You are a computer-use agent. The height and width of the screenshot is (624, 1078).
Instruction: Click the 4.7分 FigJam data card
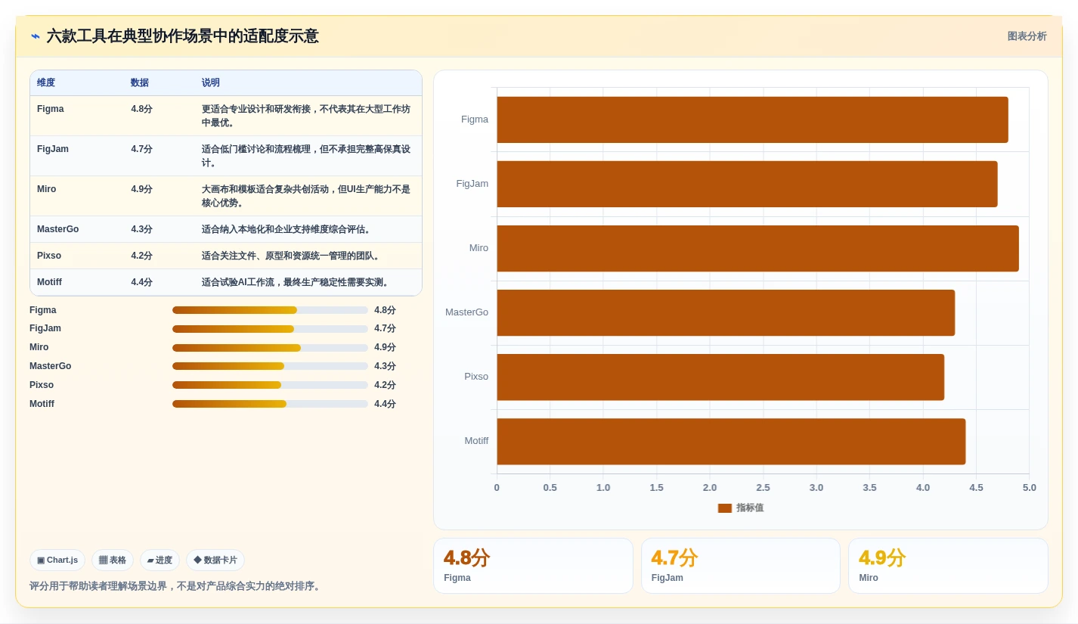741,566
